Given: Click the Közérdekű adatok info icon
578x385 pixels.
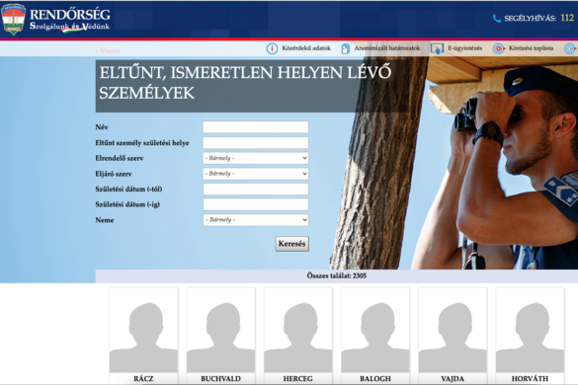Looking at the screenshot, I should [272, 48].
